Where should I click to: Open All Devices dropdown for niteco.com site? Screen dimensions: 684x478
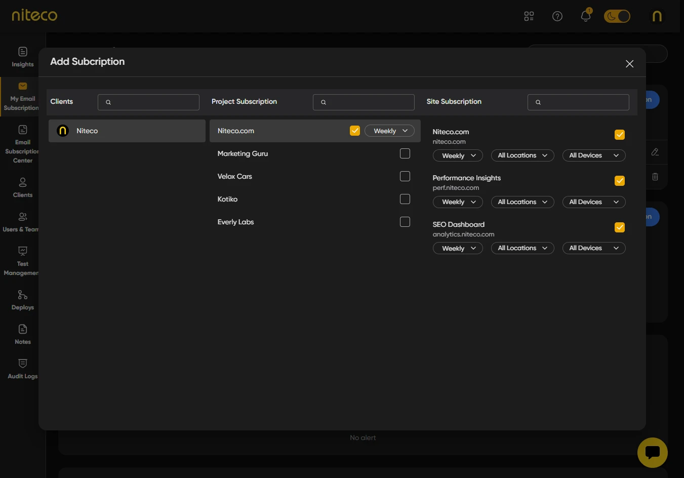[594, 155]
